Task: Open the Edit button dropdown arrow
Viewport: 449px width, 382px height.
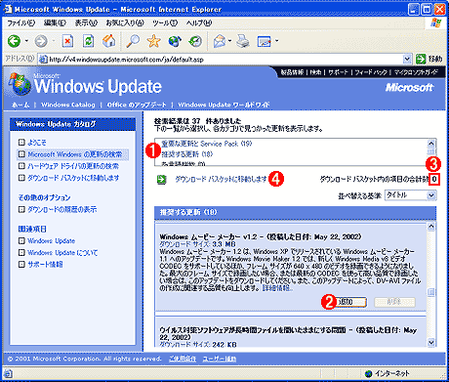Action: pyautogui.click(x=277, y=41)
